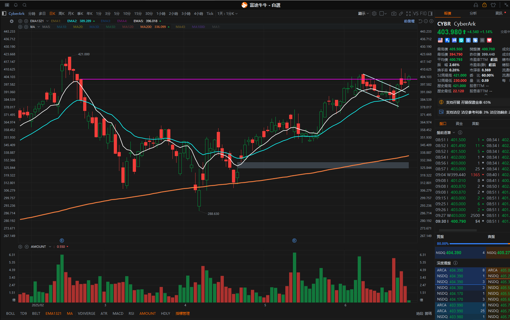The width and height of the screenshot is (510, 320).
Task: Expand EMA1321 indicator dropdown arrow
Action: [x=47, y=21]
